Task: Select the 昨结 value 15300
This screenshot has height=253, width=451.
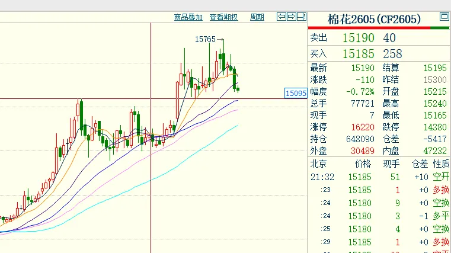Action: tap(435, 79)
